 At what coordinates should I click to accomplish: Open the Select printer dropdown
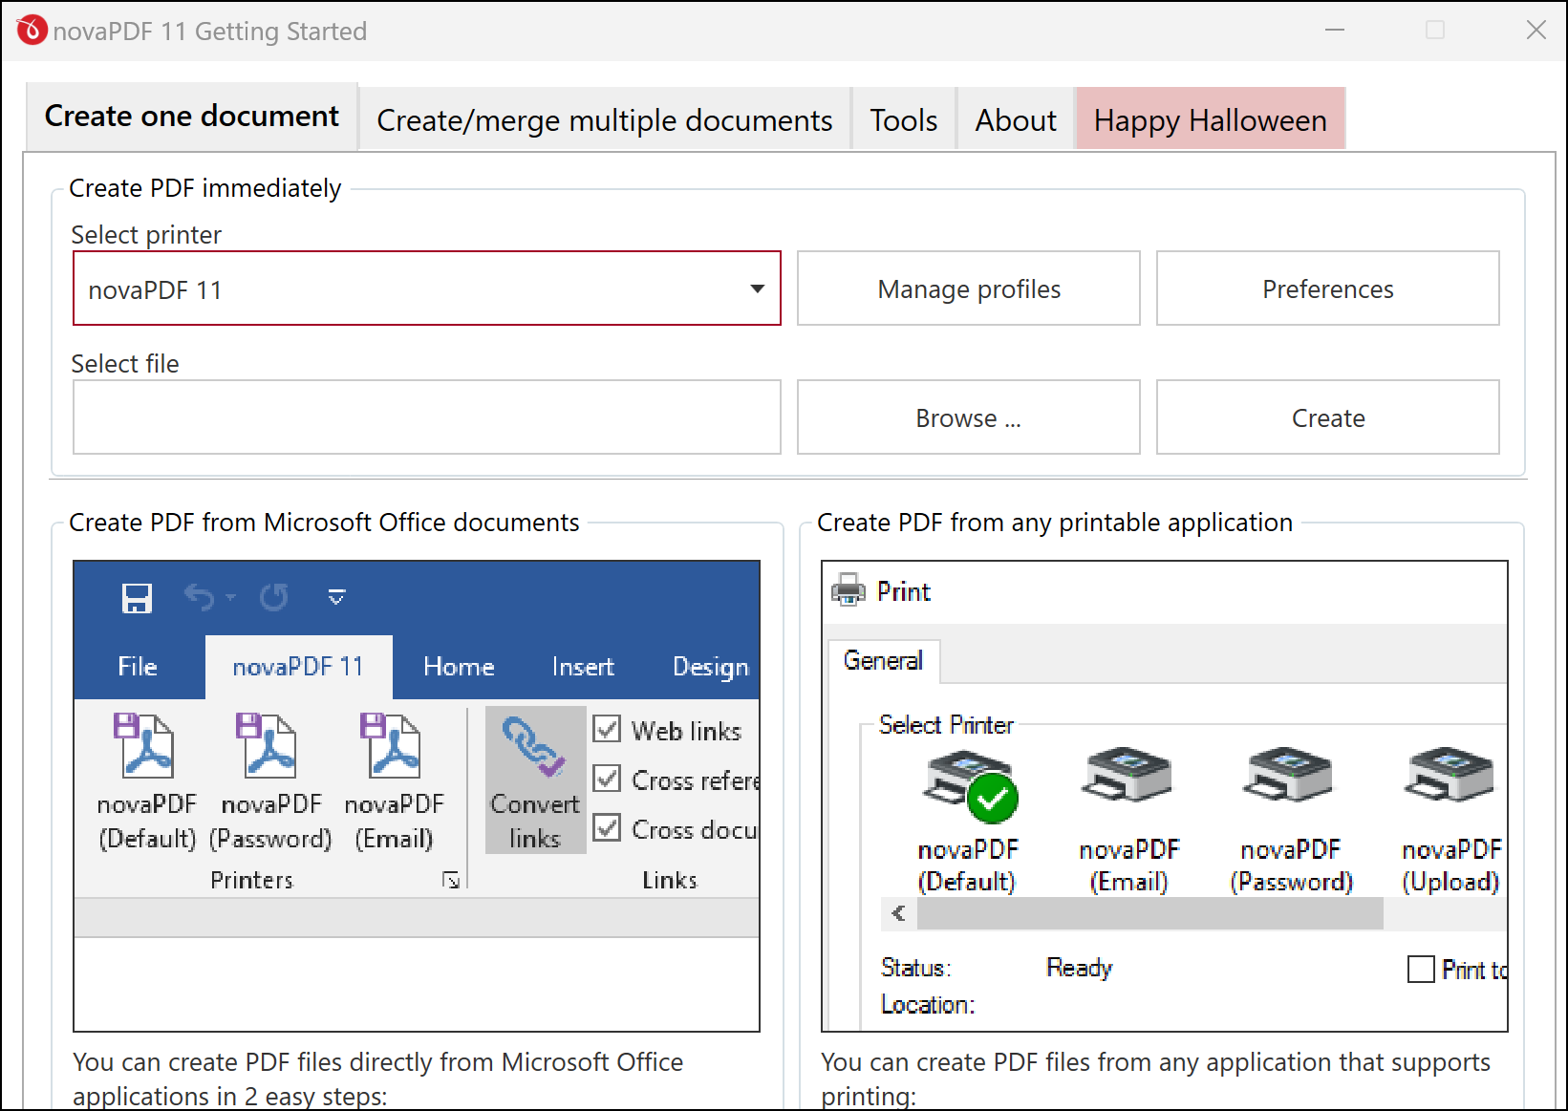point(427,288)
